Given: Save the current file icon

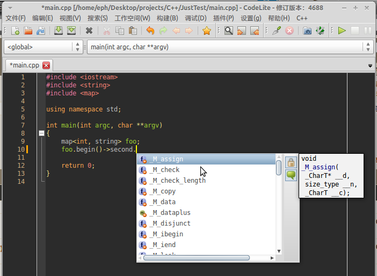Looking at the screenshot, I should pyautogui.click(x=58, y=31).
